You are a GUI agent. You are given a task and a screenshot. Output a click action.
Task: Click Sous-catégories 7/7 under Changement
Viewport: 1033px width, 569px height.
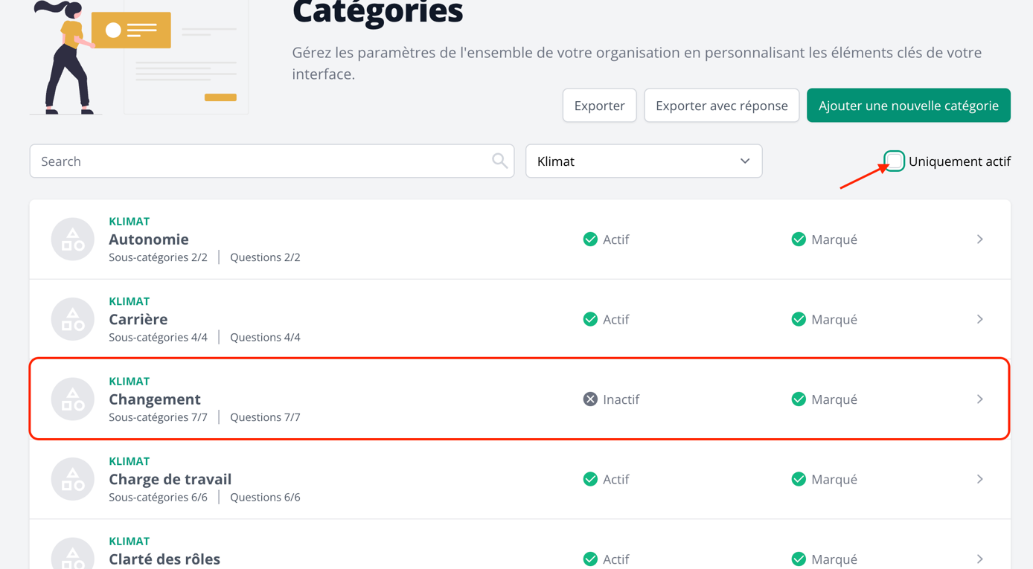point(158,417)
